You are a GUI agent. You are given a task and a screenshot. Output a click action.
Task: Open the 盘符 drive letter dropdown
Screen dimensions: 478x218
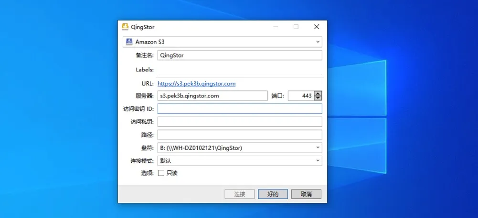pos(318,148)
